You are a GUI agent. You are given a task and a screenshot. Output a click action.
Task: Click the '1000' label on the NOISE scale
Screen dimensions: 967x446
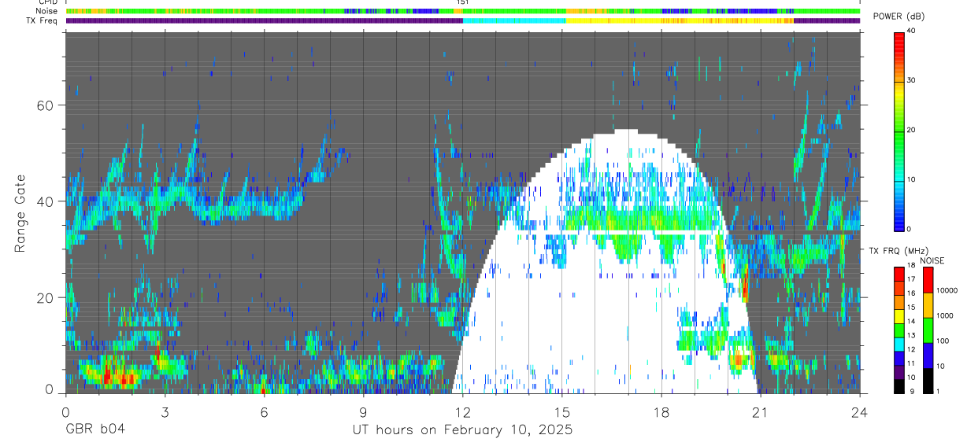point(943,315)
